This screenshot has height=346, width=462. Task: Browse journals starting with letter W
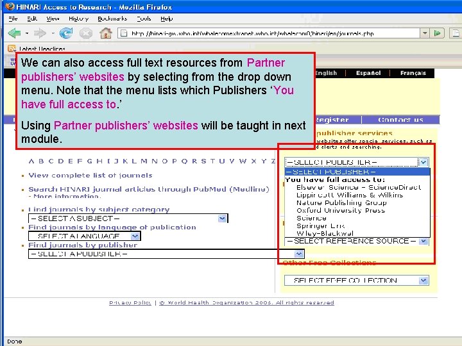[243, 161]
